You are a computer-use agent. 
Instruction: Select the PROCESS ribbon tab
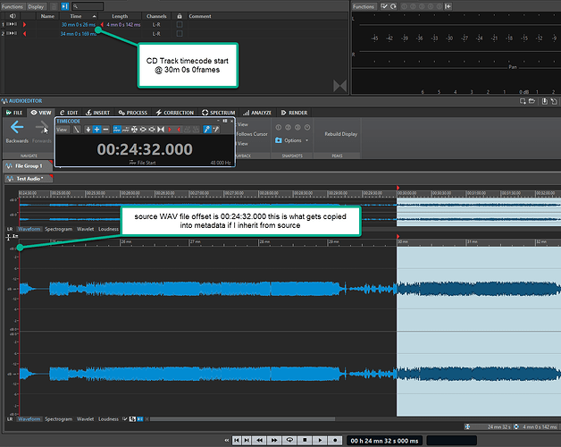pyautogui.click(x=133, y=113)
